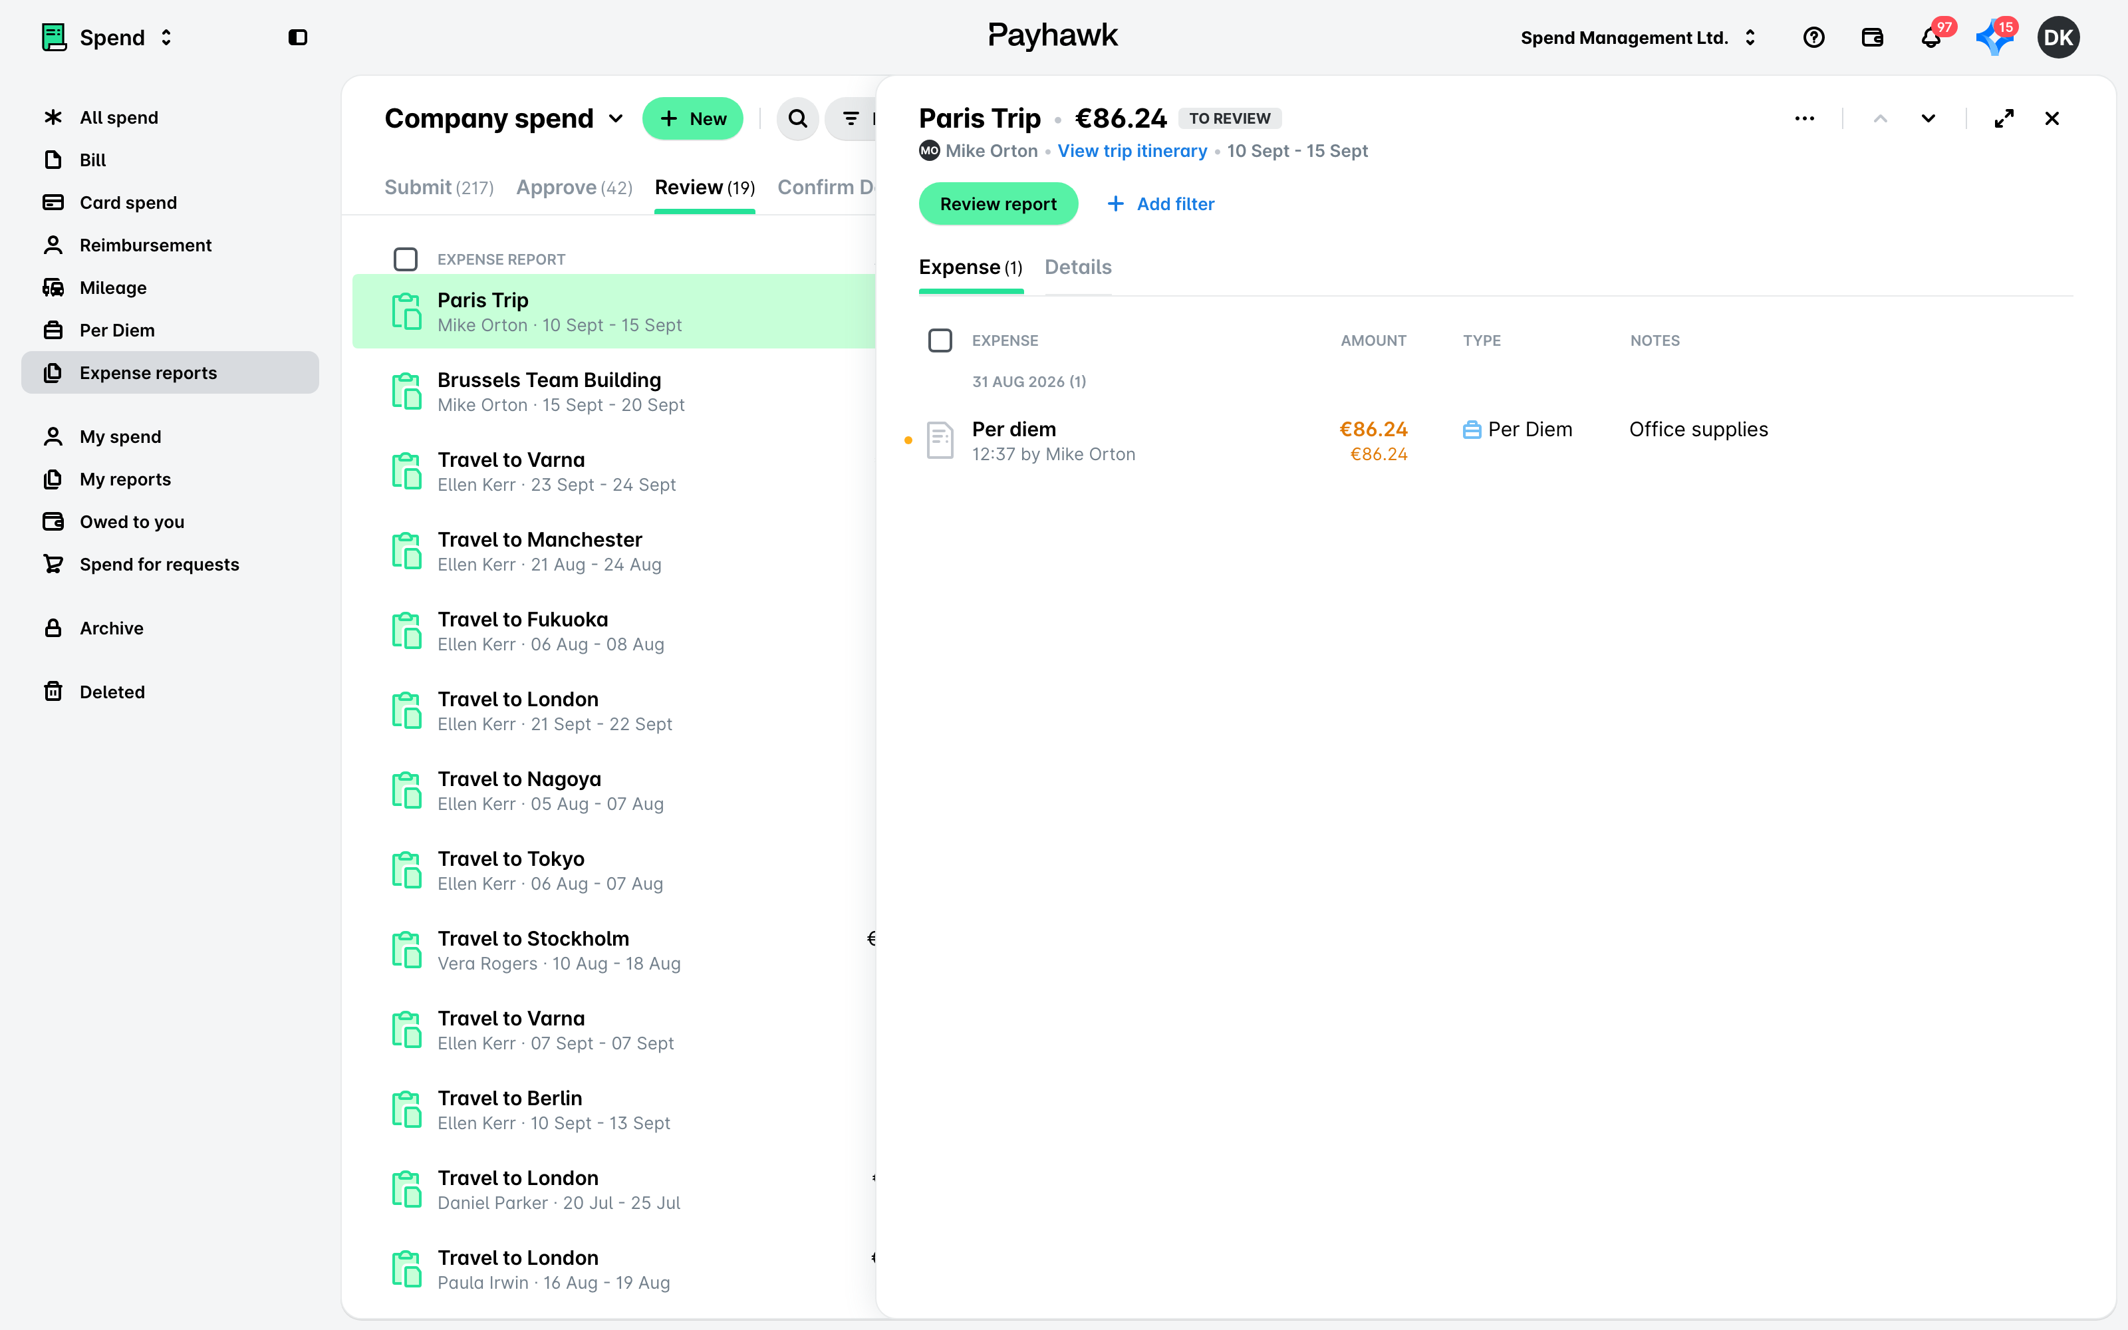Click the Per diem document icon
The image size is (2128, 1330).
[940, 440]
